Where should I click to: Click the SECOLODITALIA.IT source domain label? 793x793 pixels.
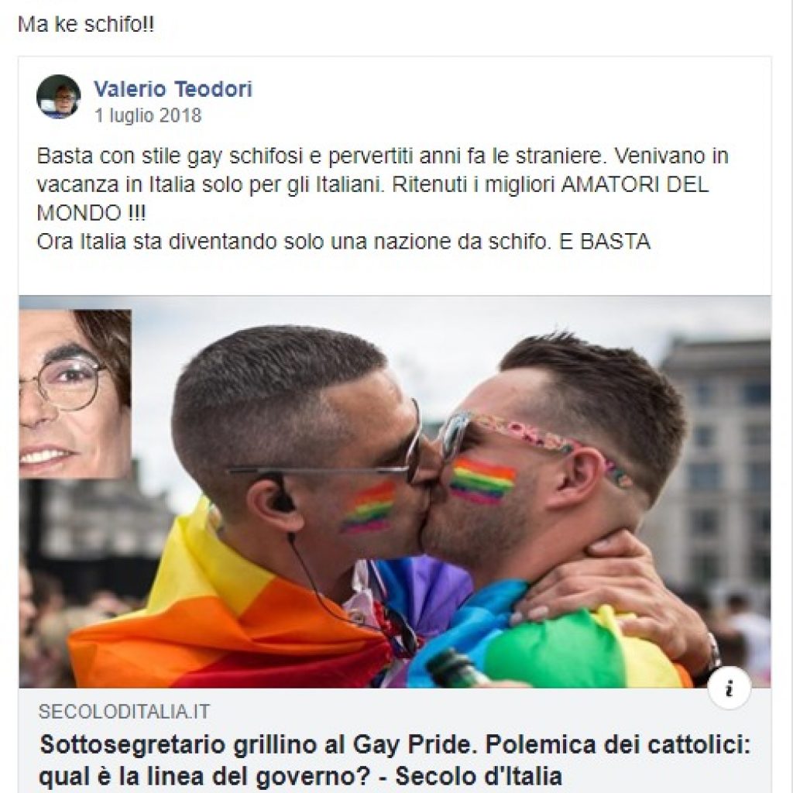(124, 712)
